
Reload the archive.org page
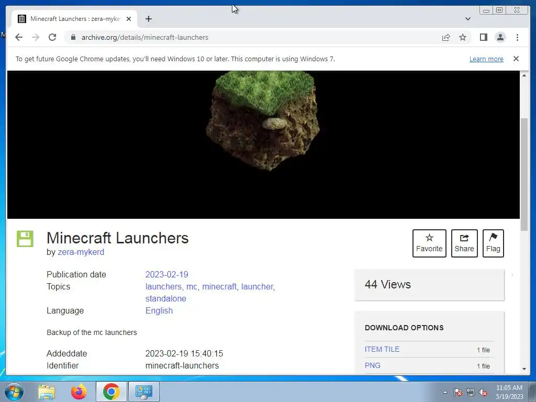click(52, 37)
